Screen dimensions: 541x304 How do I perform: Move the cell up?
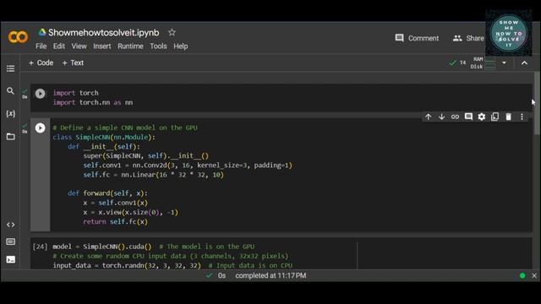429,117
